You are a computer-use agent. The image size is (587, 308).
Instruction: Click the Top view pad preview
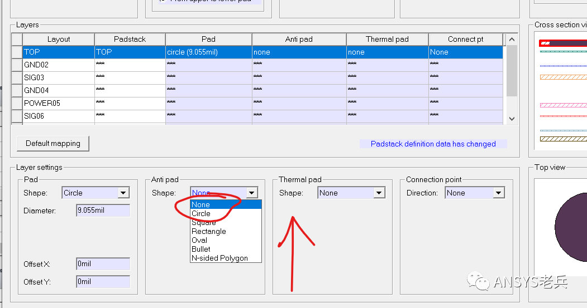(560, 227)
